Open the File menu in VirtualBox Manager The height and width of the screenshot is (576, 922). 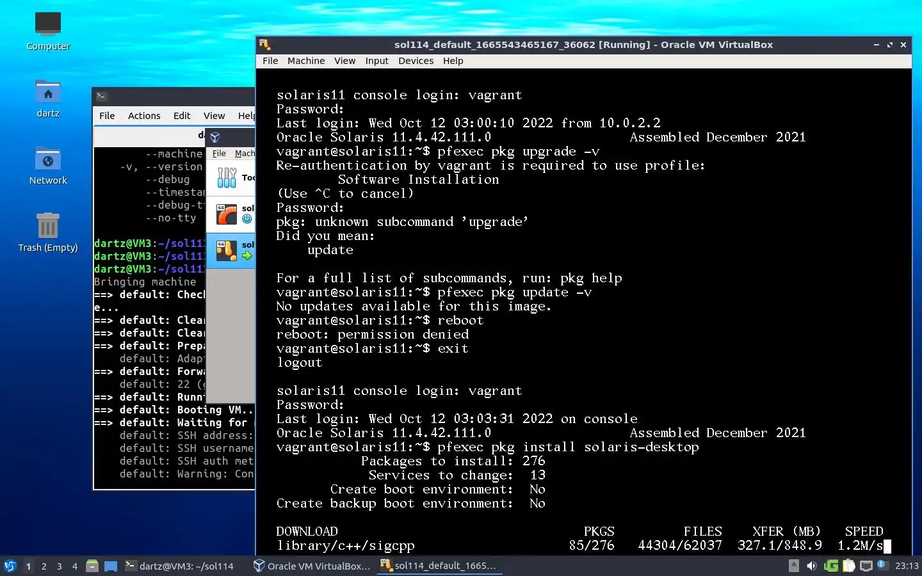coord(219,154)
